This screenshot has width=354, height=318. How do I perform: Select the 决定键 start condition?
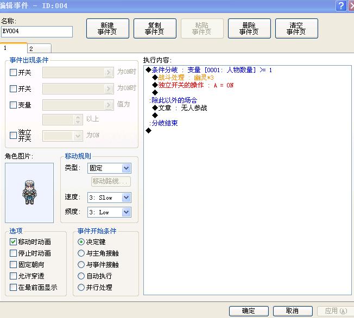point(81,242)
